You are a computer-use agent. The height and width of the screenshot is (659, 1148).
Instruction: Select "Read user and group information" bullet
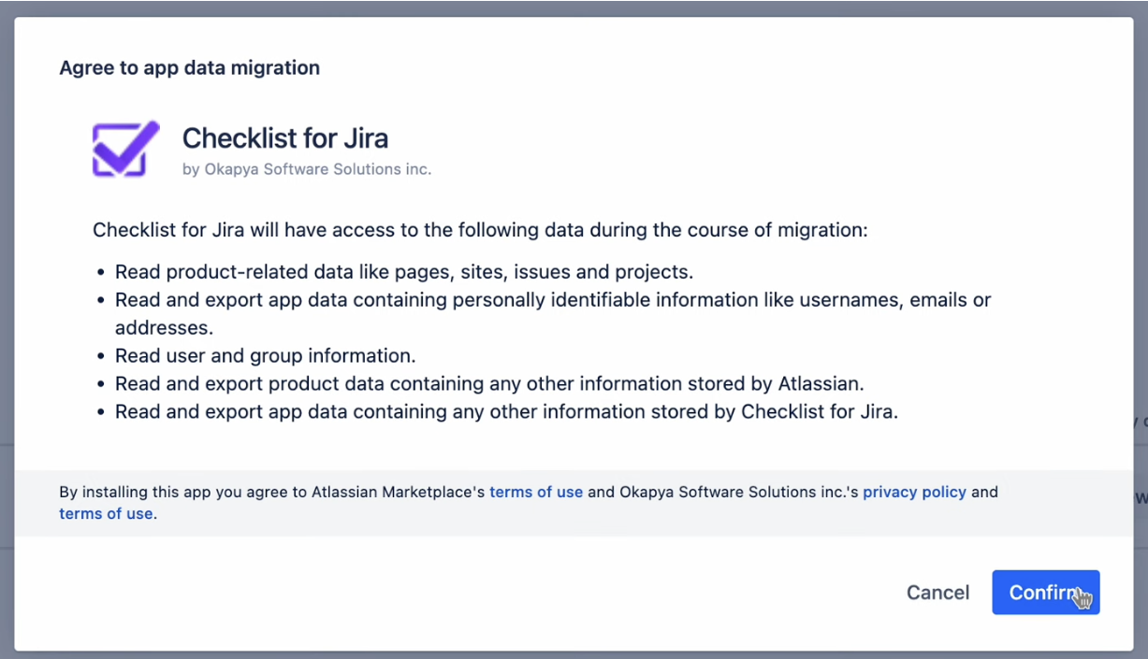coord(265,356)
